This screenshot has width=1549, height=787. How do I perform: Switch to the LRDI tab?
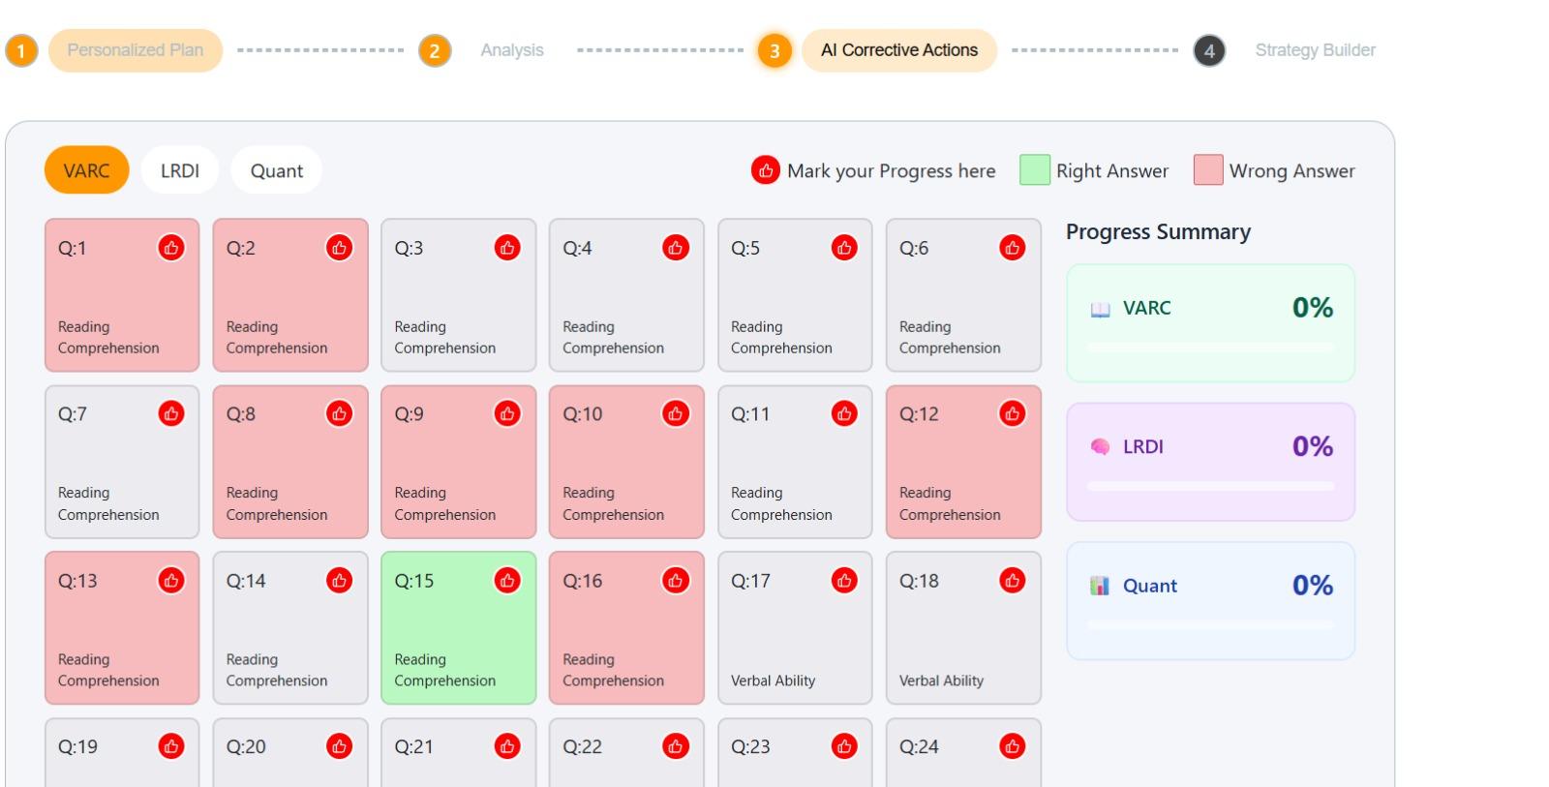pyautogui.click(x=180, y=170)
